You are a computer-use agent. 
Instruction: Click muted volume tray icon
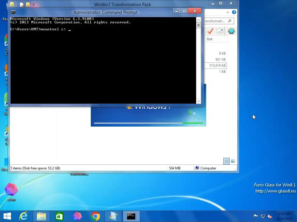coord(270,216)
